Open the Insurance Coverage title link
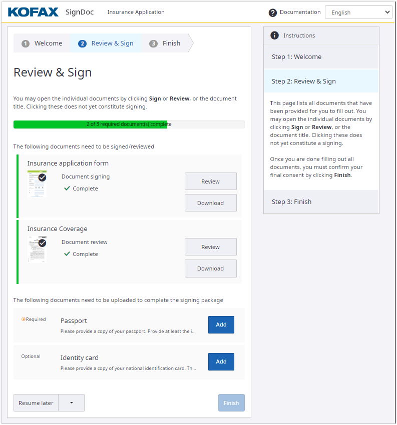This screenshot has height=425, width=397. [x=57, y=229]
